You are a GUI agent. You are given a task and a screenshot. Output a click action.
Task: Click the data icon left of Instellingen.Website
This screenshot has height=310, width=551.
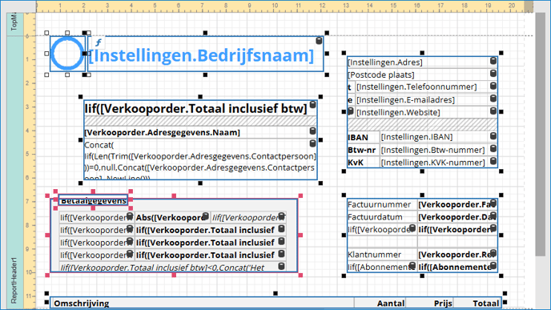350,111
